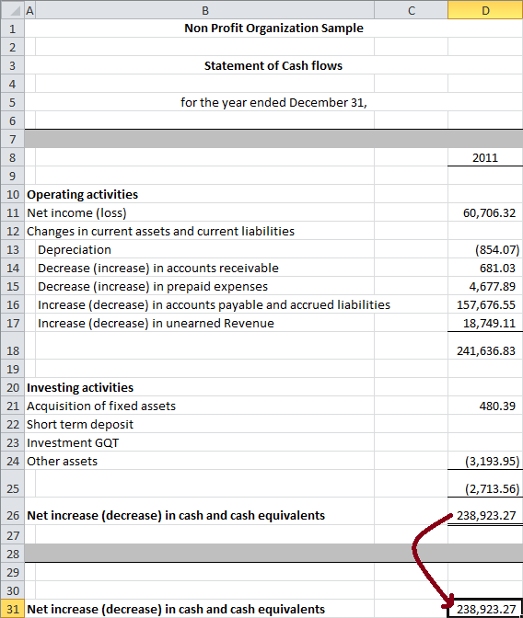Click the Statement of Cash flows title
Image resolution: width=523 pixels, height=618 pixels.
pos(273,65)
